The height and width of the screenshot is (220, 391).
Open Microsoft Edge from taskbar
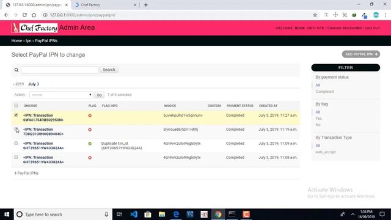176,215
